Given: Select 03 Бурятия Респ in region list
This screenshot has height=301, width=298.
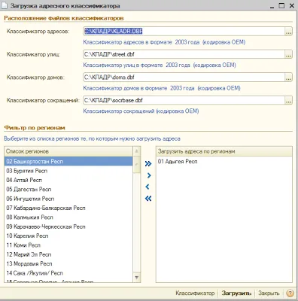Looking at the screenshot, I should (68, 171).
